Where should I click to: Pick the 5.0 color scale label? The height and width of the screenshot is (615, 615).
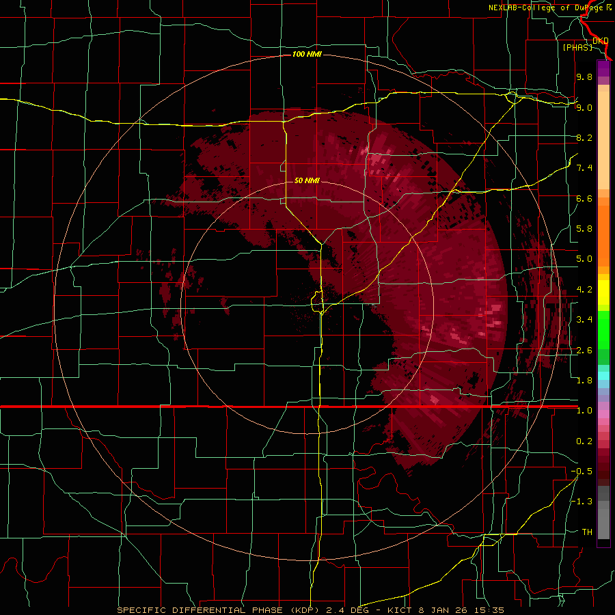click(x=584, y=259)
